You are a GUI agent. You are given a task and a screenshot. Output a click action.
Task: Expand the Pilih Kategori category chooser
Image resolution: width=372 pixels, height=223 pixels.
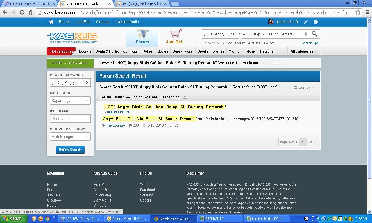[x=70, y=136]
